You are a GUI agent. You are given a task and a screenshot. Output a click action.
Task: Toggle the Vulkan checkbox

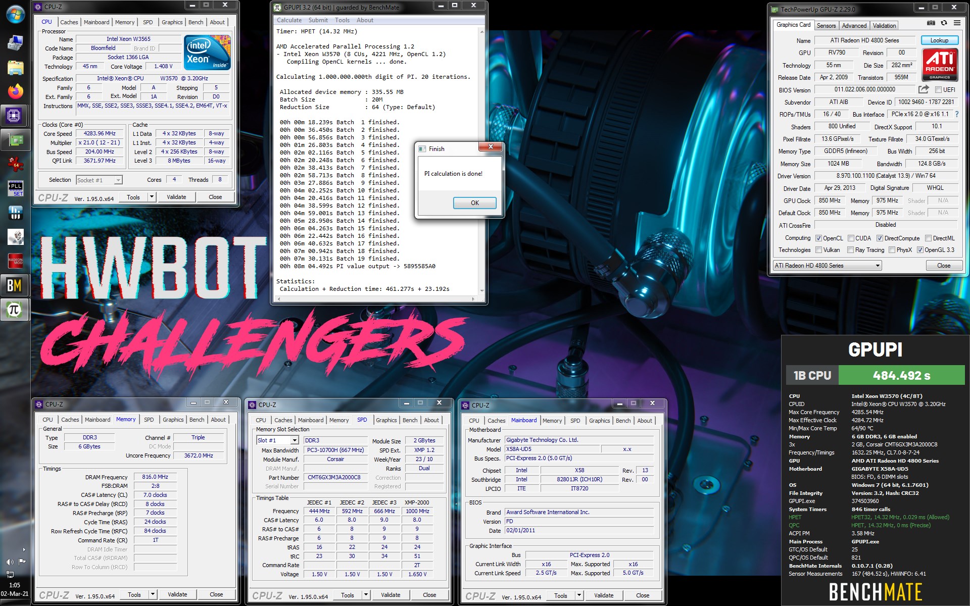819,250
